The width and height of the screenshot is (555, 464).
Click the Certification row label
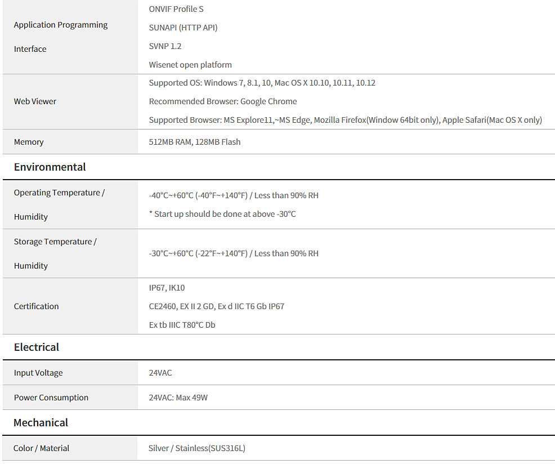pos(37,306)
